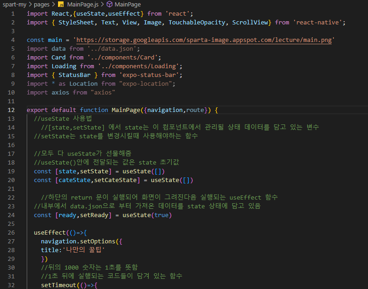Click 'expo-location' module string
The image size is (368, 289).
tap(146, 83)
